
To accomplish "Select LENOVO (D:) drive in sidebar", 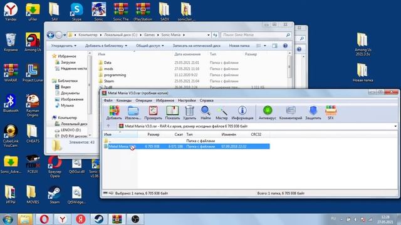I will pos(71,130).
